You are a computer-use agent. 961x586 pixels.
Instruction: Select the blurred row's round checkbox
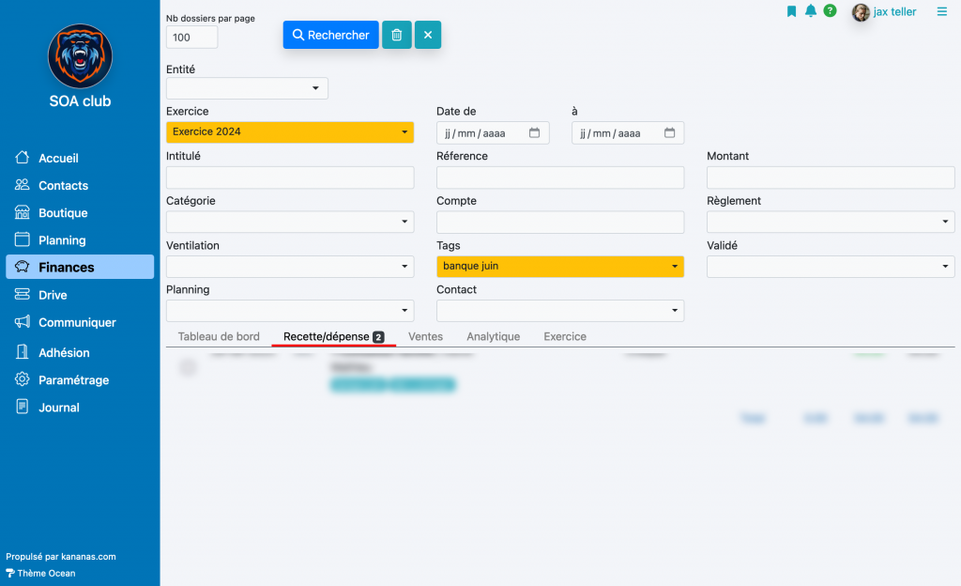(188, 368)
